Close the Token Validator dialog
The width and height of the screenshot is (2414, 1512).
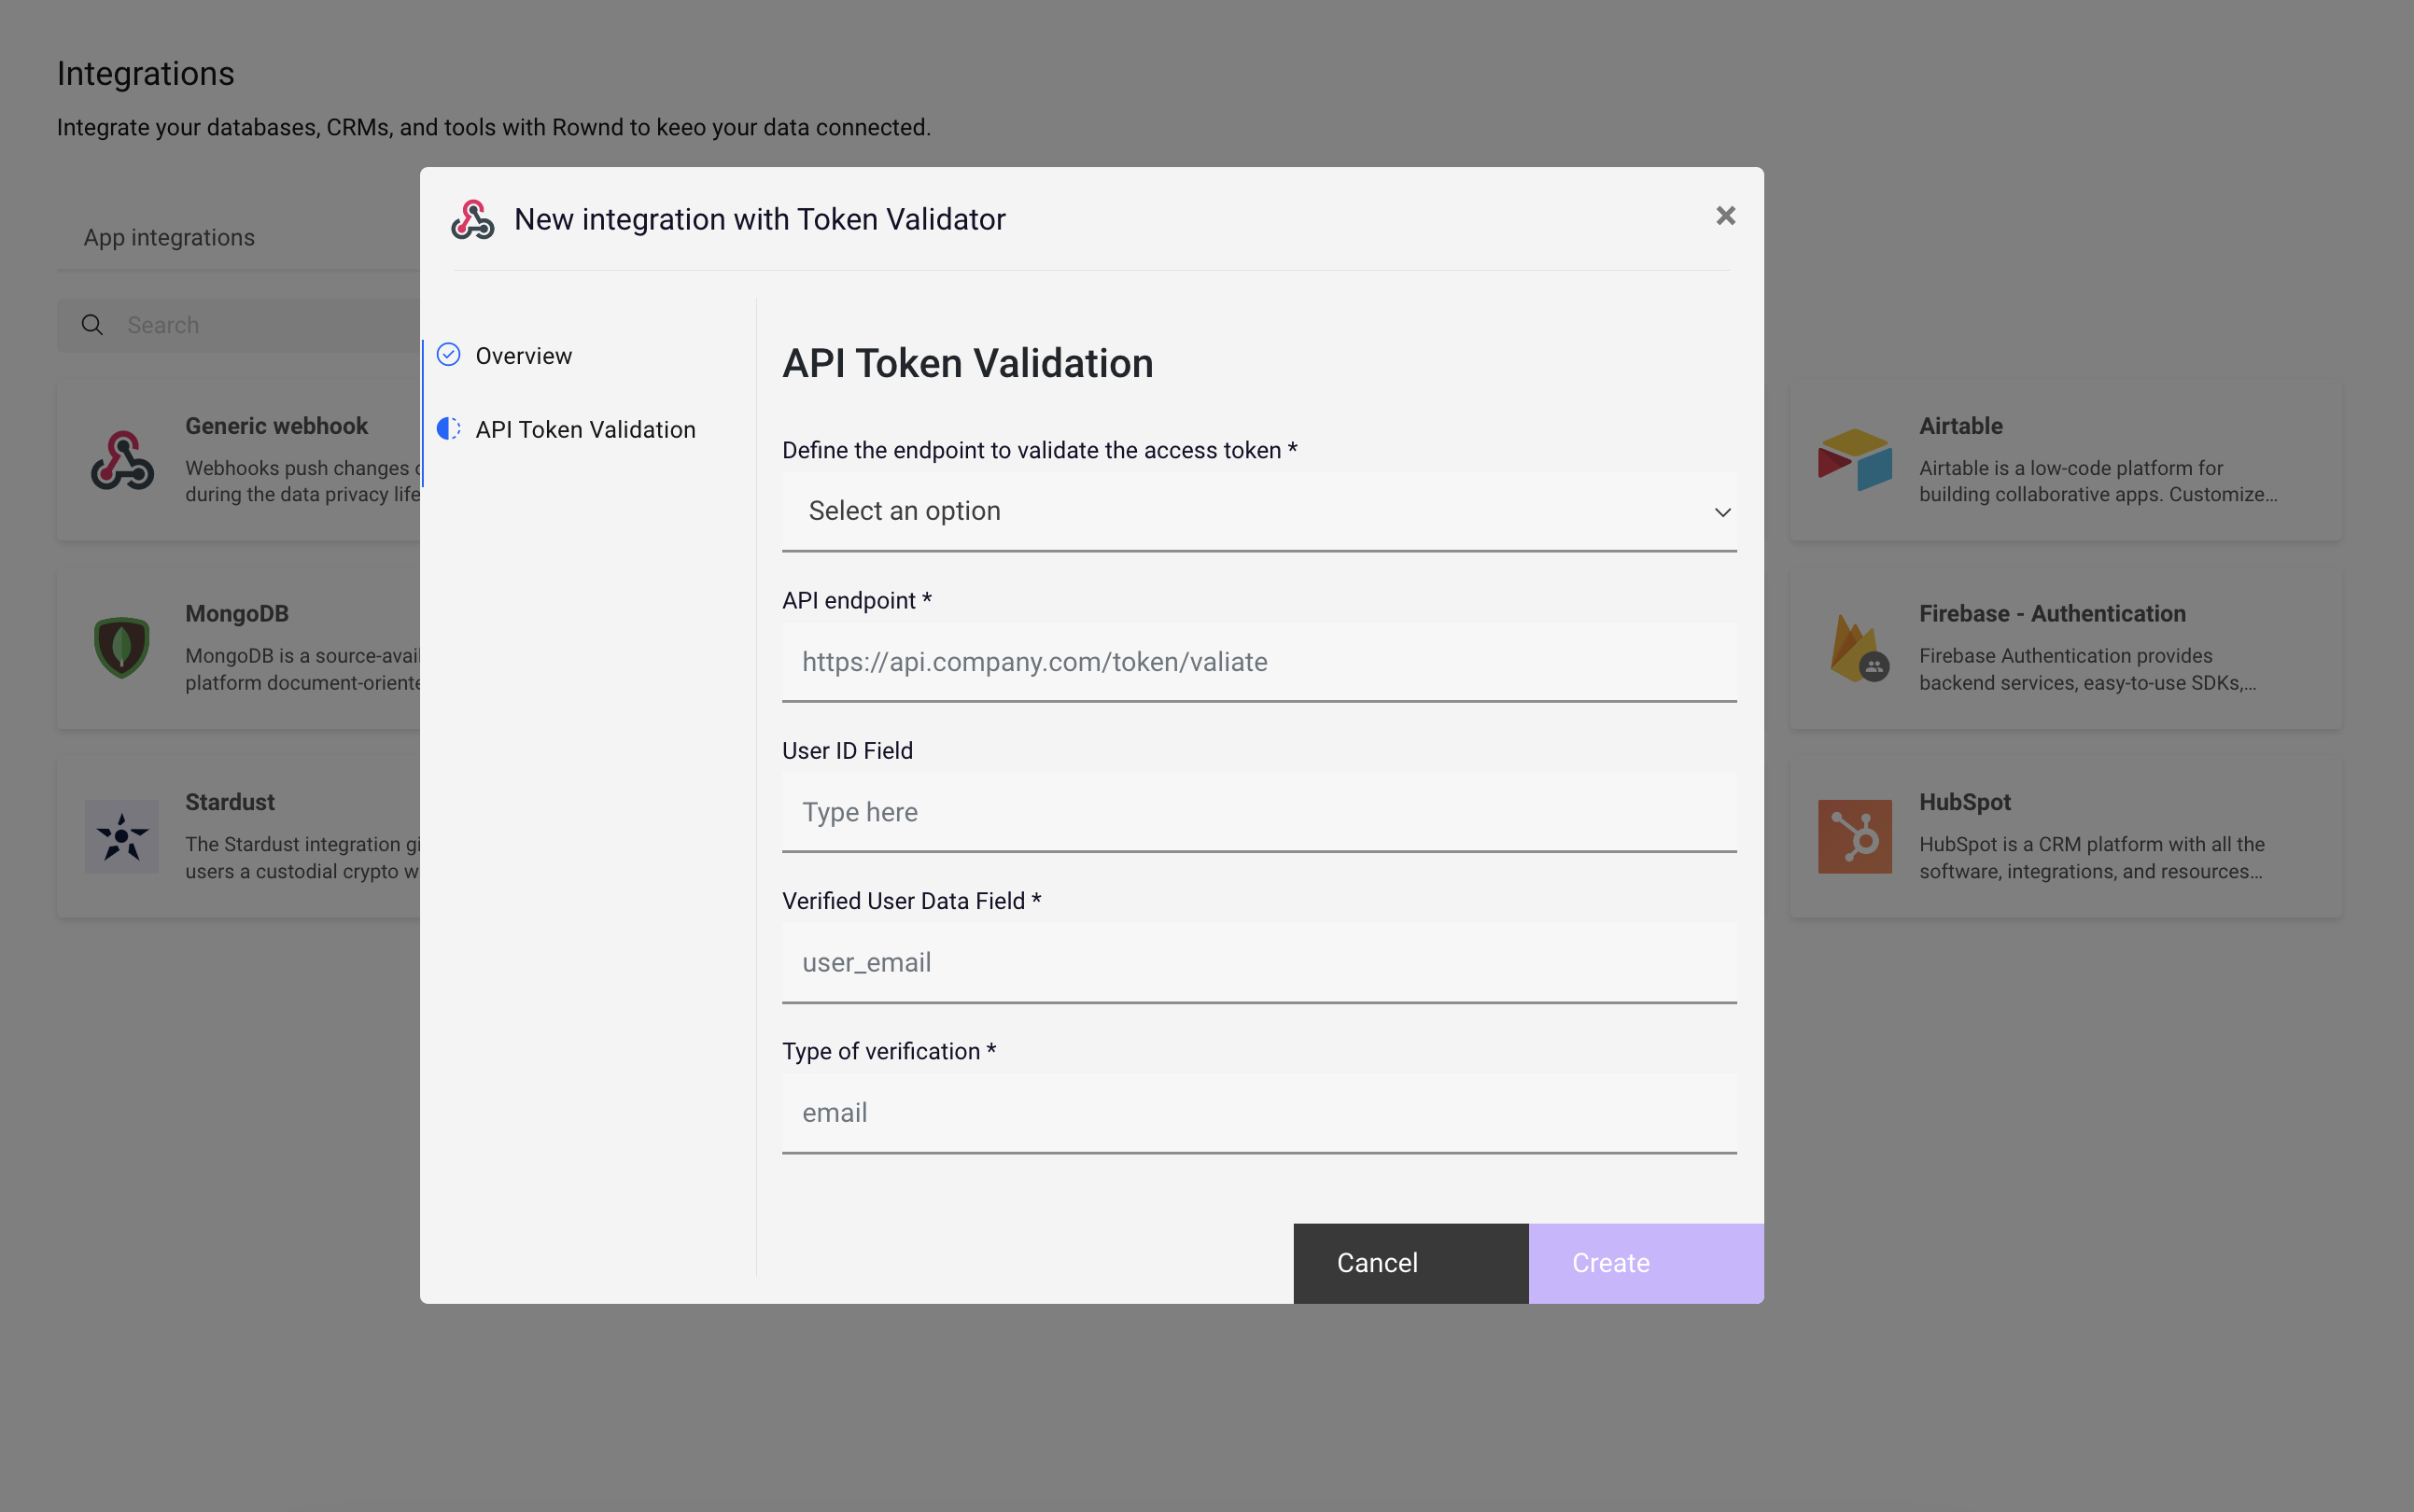(1724, 215)
